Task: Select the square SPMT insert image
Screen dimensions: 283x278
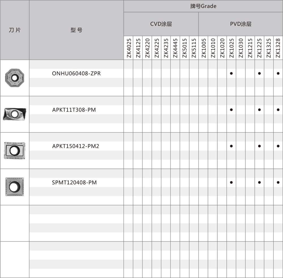Action: coord(14,187)
